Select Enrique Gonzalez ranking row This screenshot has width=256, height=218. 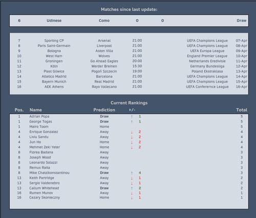[x=129, y=132]
